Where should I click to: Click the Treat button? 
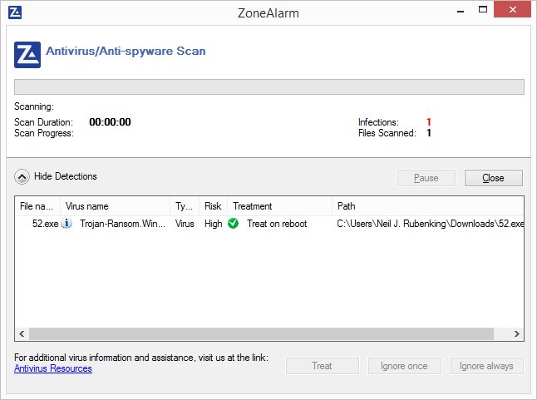tap(323, 366)
